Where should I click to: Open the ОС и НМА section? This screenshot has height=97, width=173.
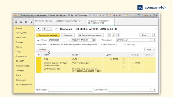[x=20, y=61]
